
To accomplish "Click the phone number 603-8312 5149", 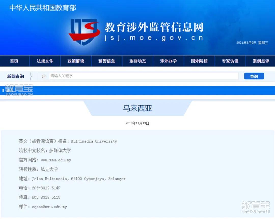I will pyautogui.click(x=46, y=188).
